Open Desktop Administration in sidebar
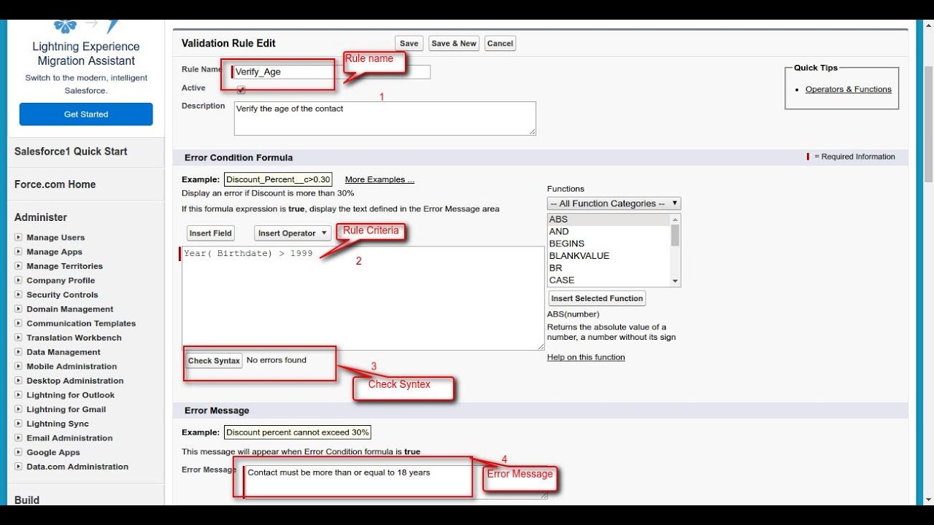934x525 pixels. pos(75,381)
